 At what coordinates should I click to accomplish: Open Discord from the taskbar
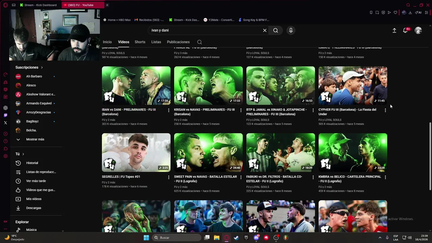256,238
